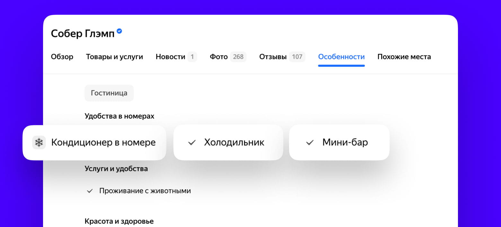Click the 107 reviews count badge
Image resolution: width=501 pixels, height=227 pixels.
(297, 57)
